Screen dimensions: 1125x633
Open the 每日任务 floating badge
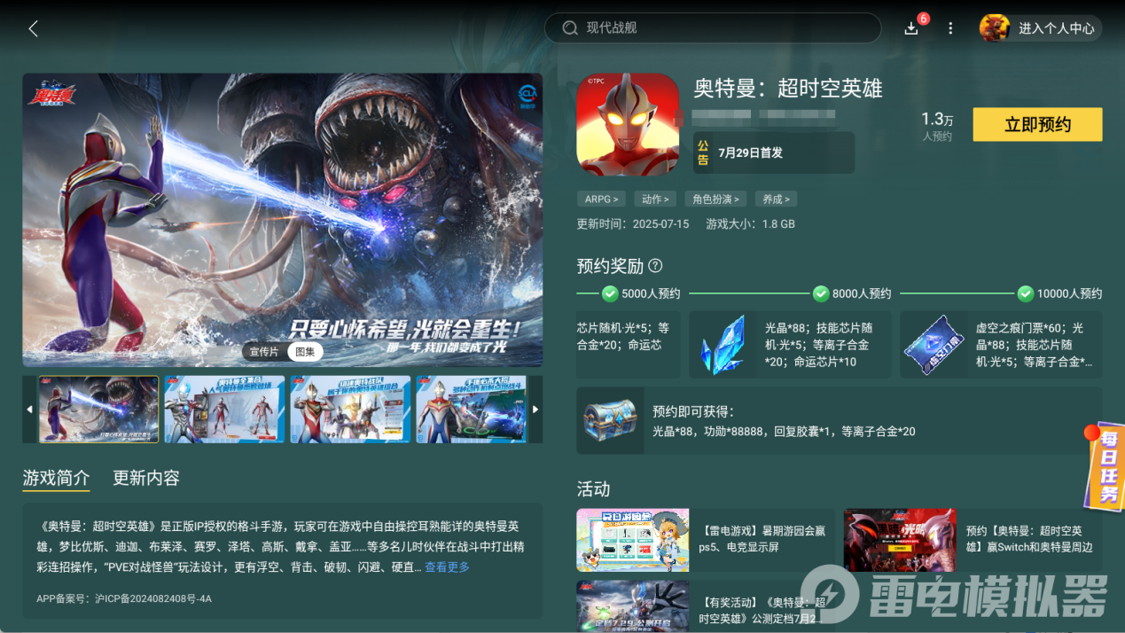1105,465
